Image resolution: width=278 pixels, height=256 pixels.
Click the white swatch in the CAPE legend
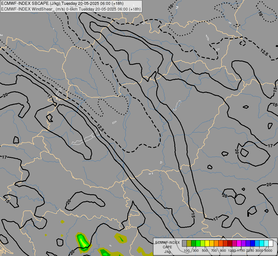coord(271,243)
